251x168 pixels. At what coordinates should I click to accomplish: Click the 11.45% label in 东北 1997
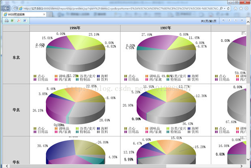(194, 38)
